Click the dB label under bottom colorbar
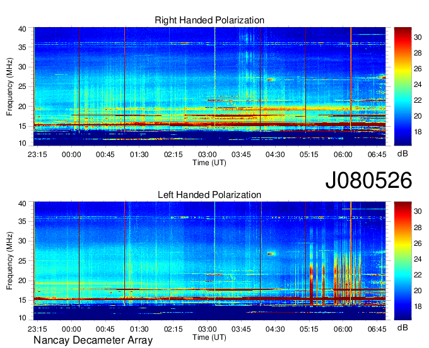Image resolution: width=429 pixels, height=348 pixels. (403, 327)
